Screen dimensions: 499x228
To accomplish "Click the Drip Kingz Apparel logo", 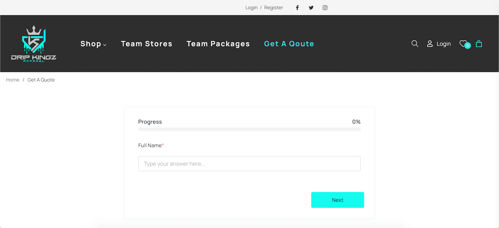I will pyautogui.click(x=34, y=44).
